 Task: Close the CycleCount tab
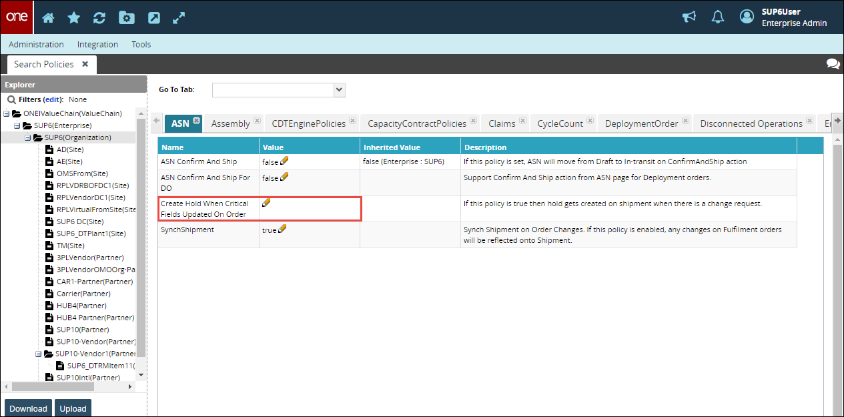click(x=590, y=121)
